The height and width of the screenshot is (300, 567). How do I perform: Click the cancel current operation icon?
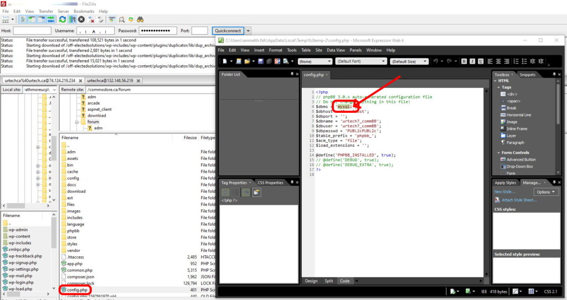(81, 19)
